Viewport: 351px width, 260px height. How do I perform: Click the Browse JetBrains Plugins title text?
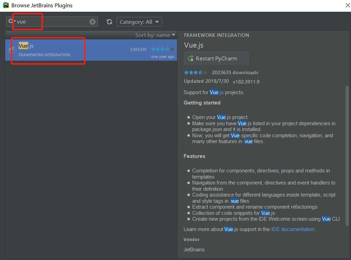[42, 6]
